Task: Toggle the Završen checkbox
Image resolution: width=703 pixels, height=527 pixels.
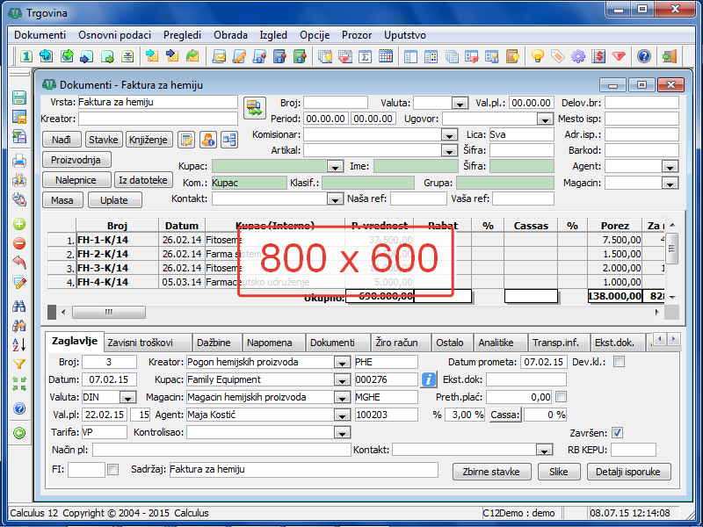Action: click(617, 432)
